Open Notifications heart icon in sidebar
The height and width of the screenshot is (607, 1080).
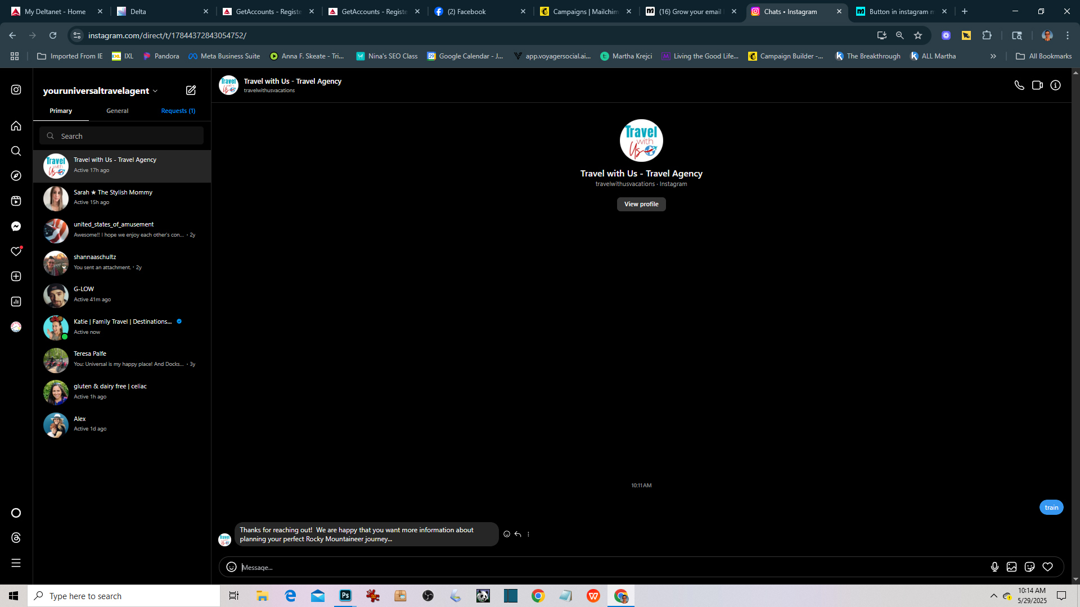(x=16, y=251)
